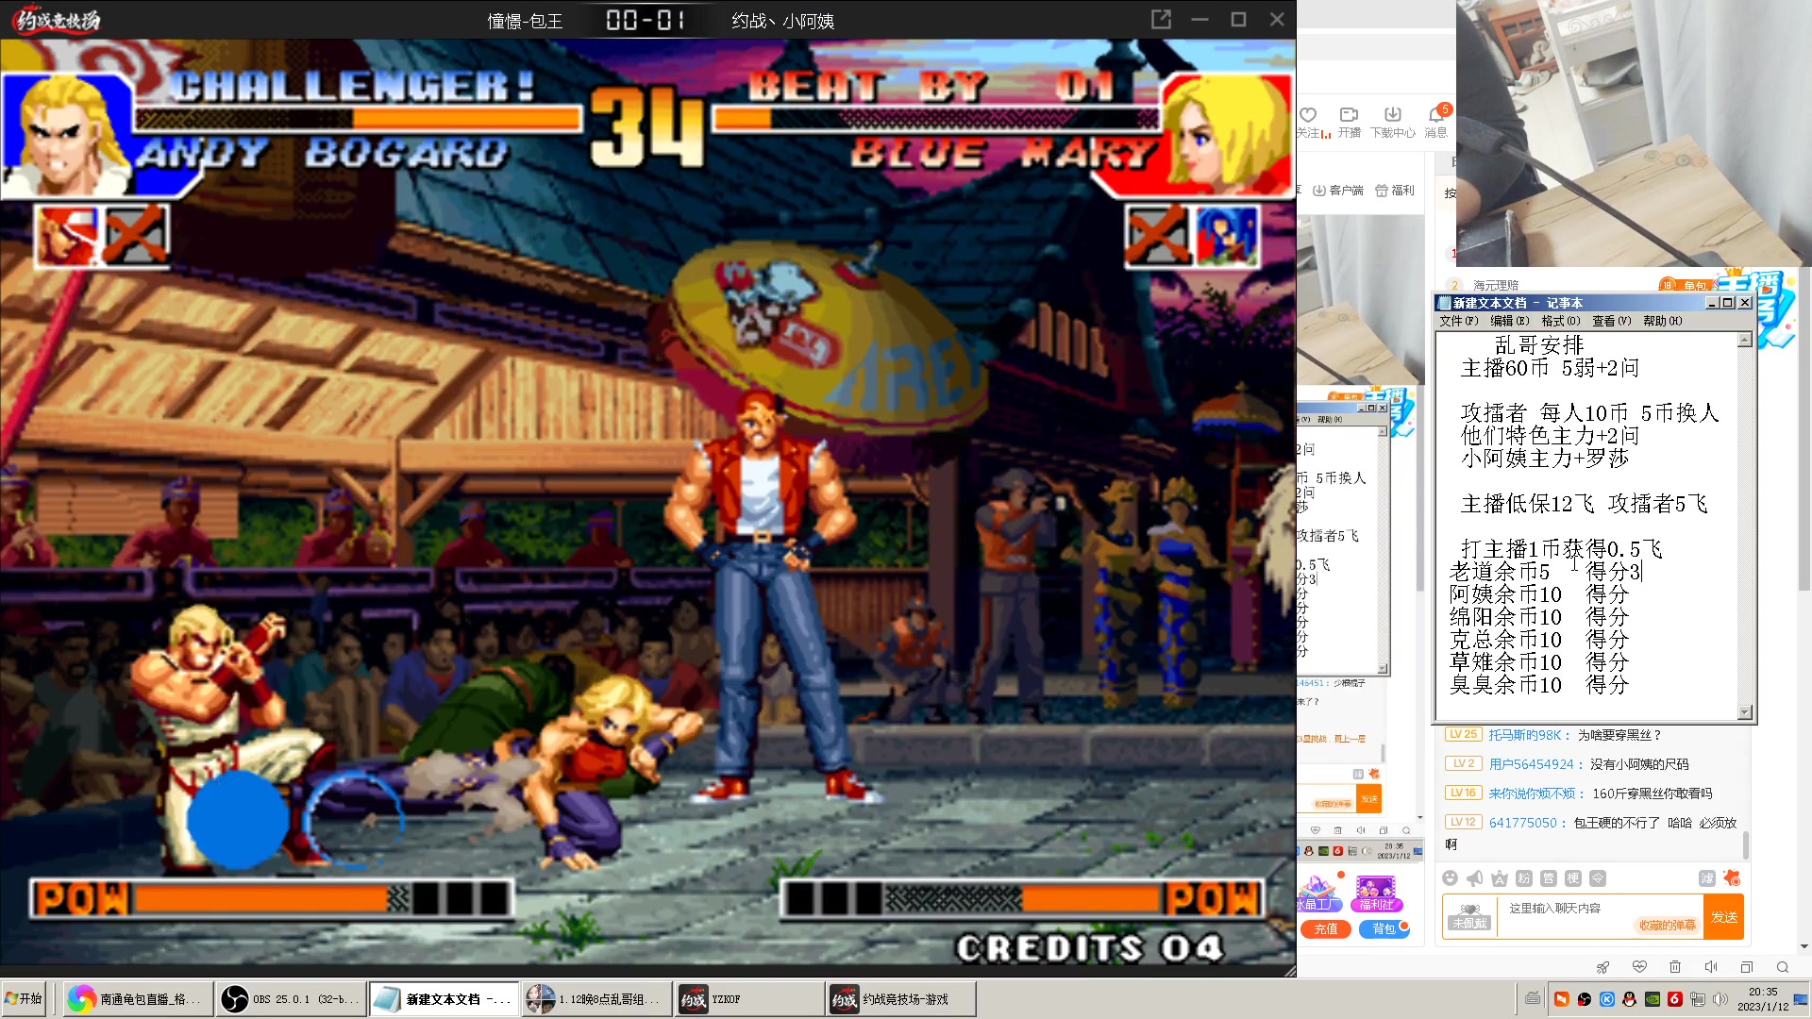Click the trash clear-chat icon
Image resolution: width=1812 pixels, height=1019 pixels.
pyautogui.click(x=1675, y=967)
